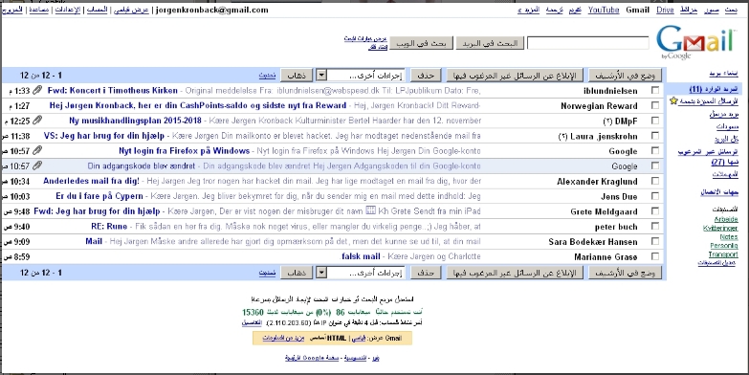
Task: Open the Arbejde label in the sidebar
Action: click(726, 219)
